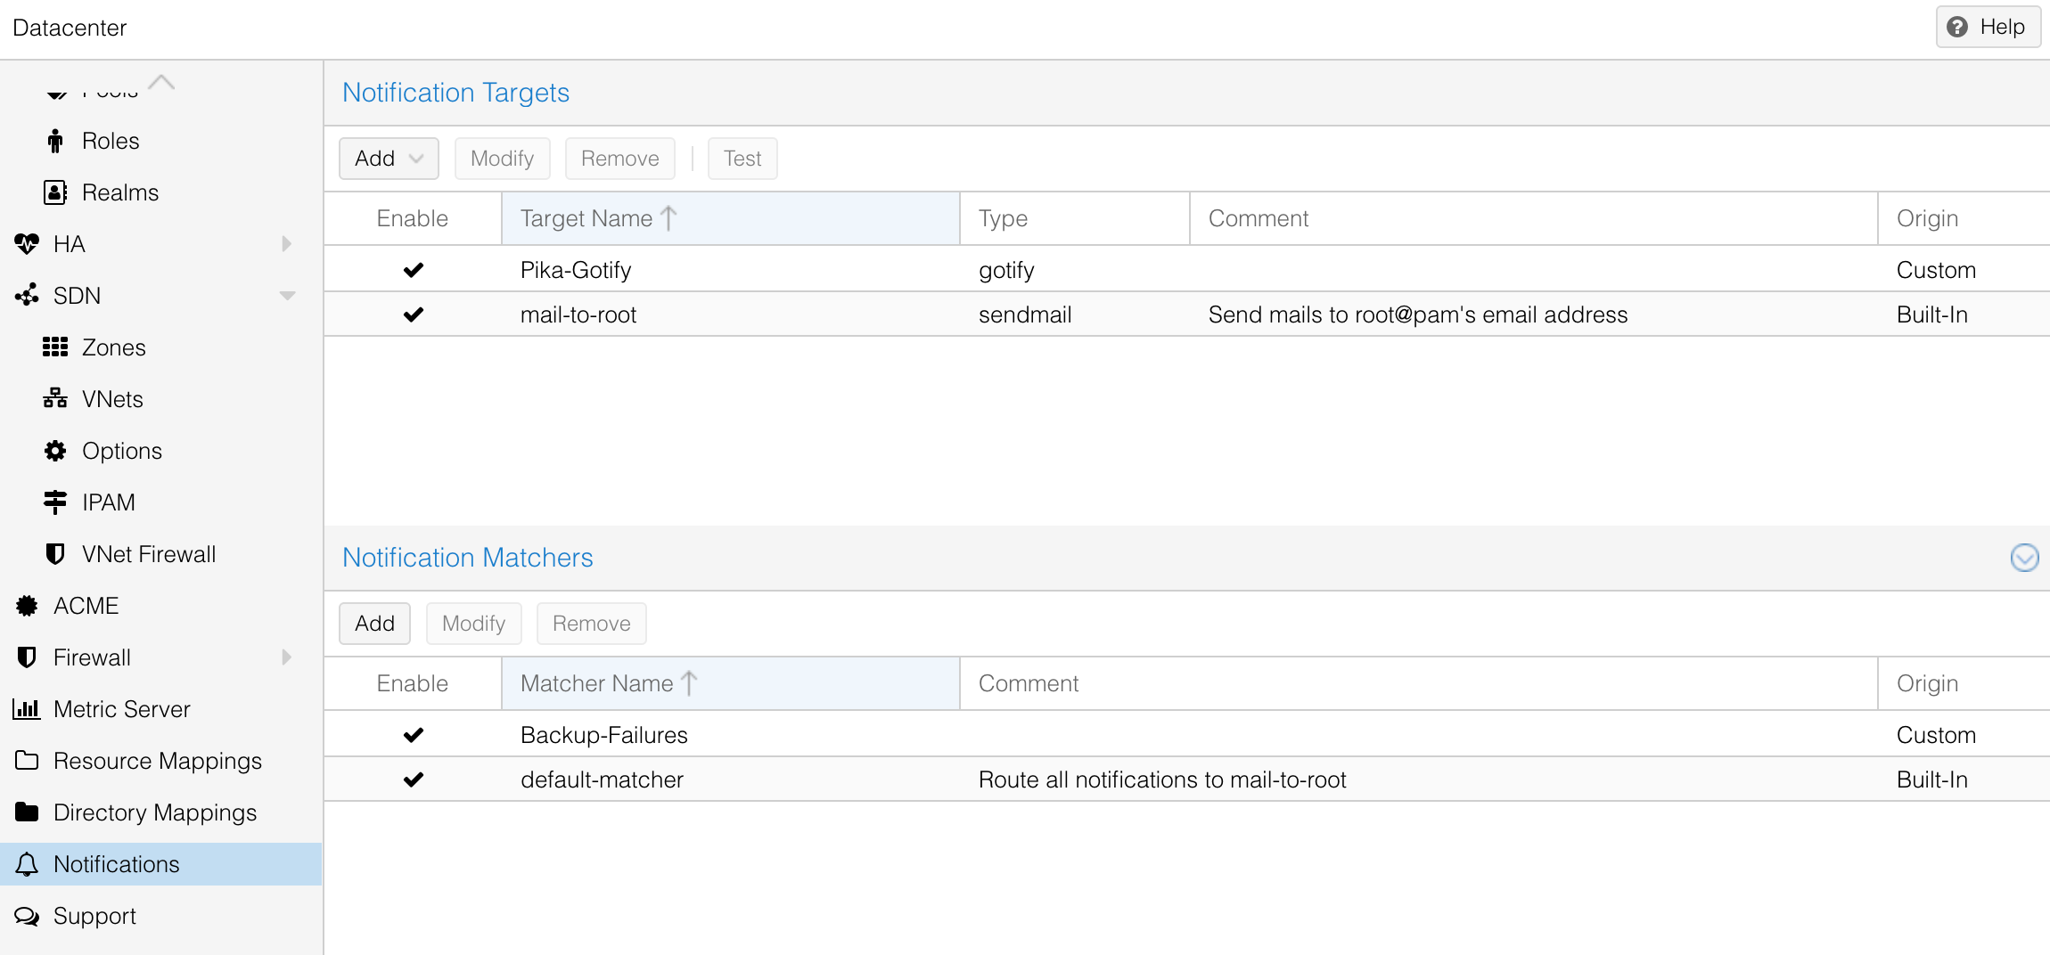Open IPAM via its sliders icon
This screenshot has width=2050, height=955.
tap(54, 502)
